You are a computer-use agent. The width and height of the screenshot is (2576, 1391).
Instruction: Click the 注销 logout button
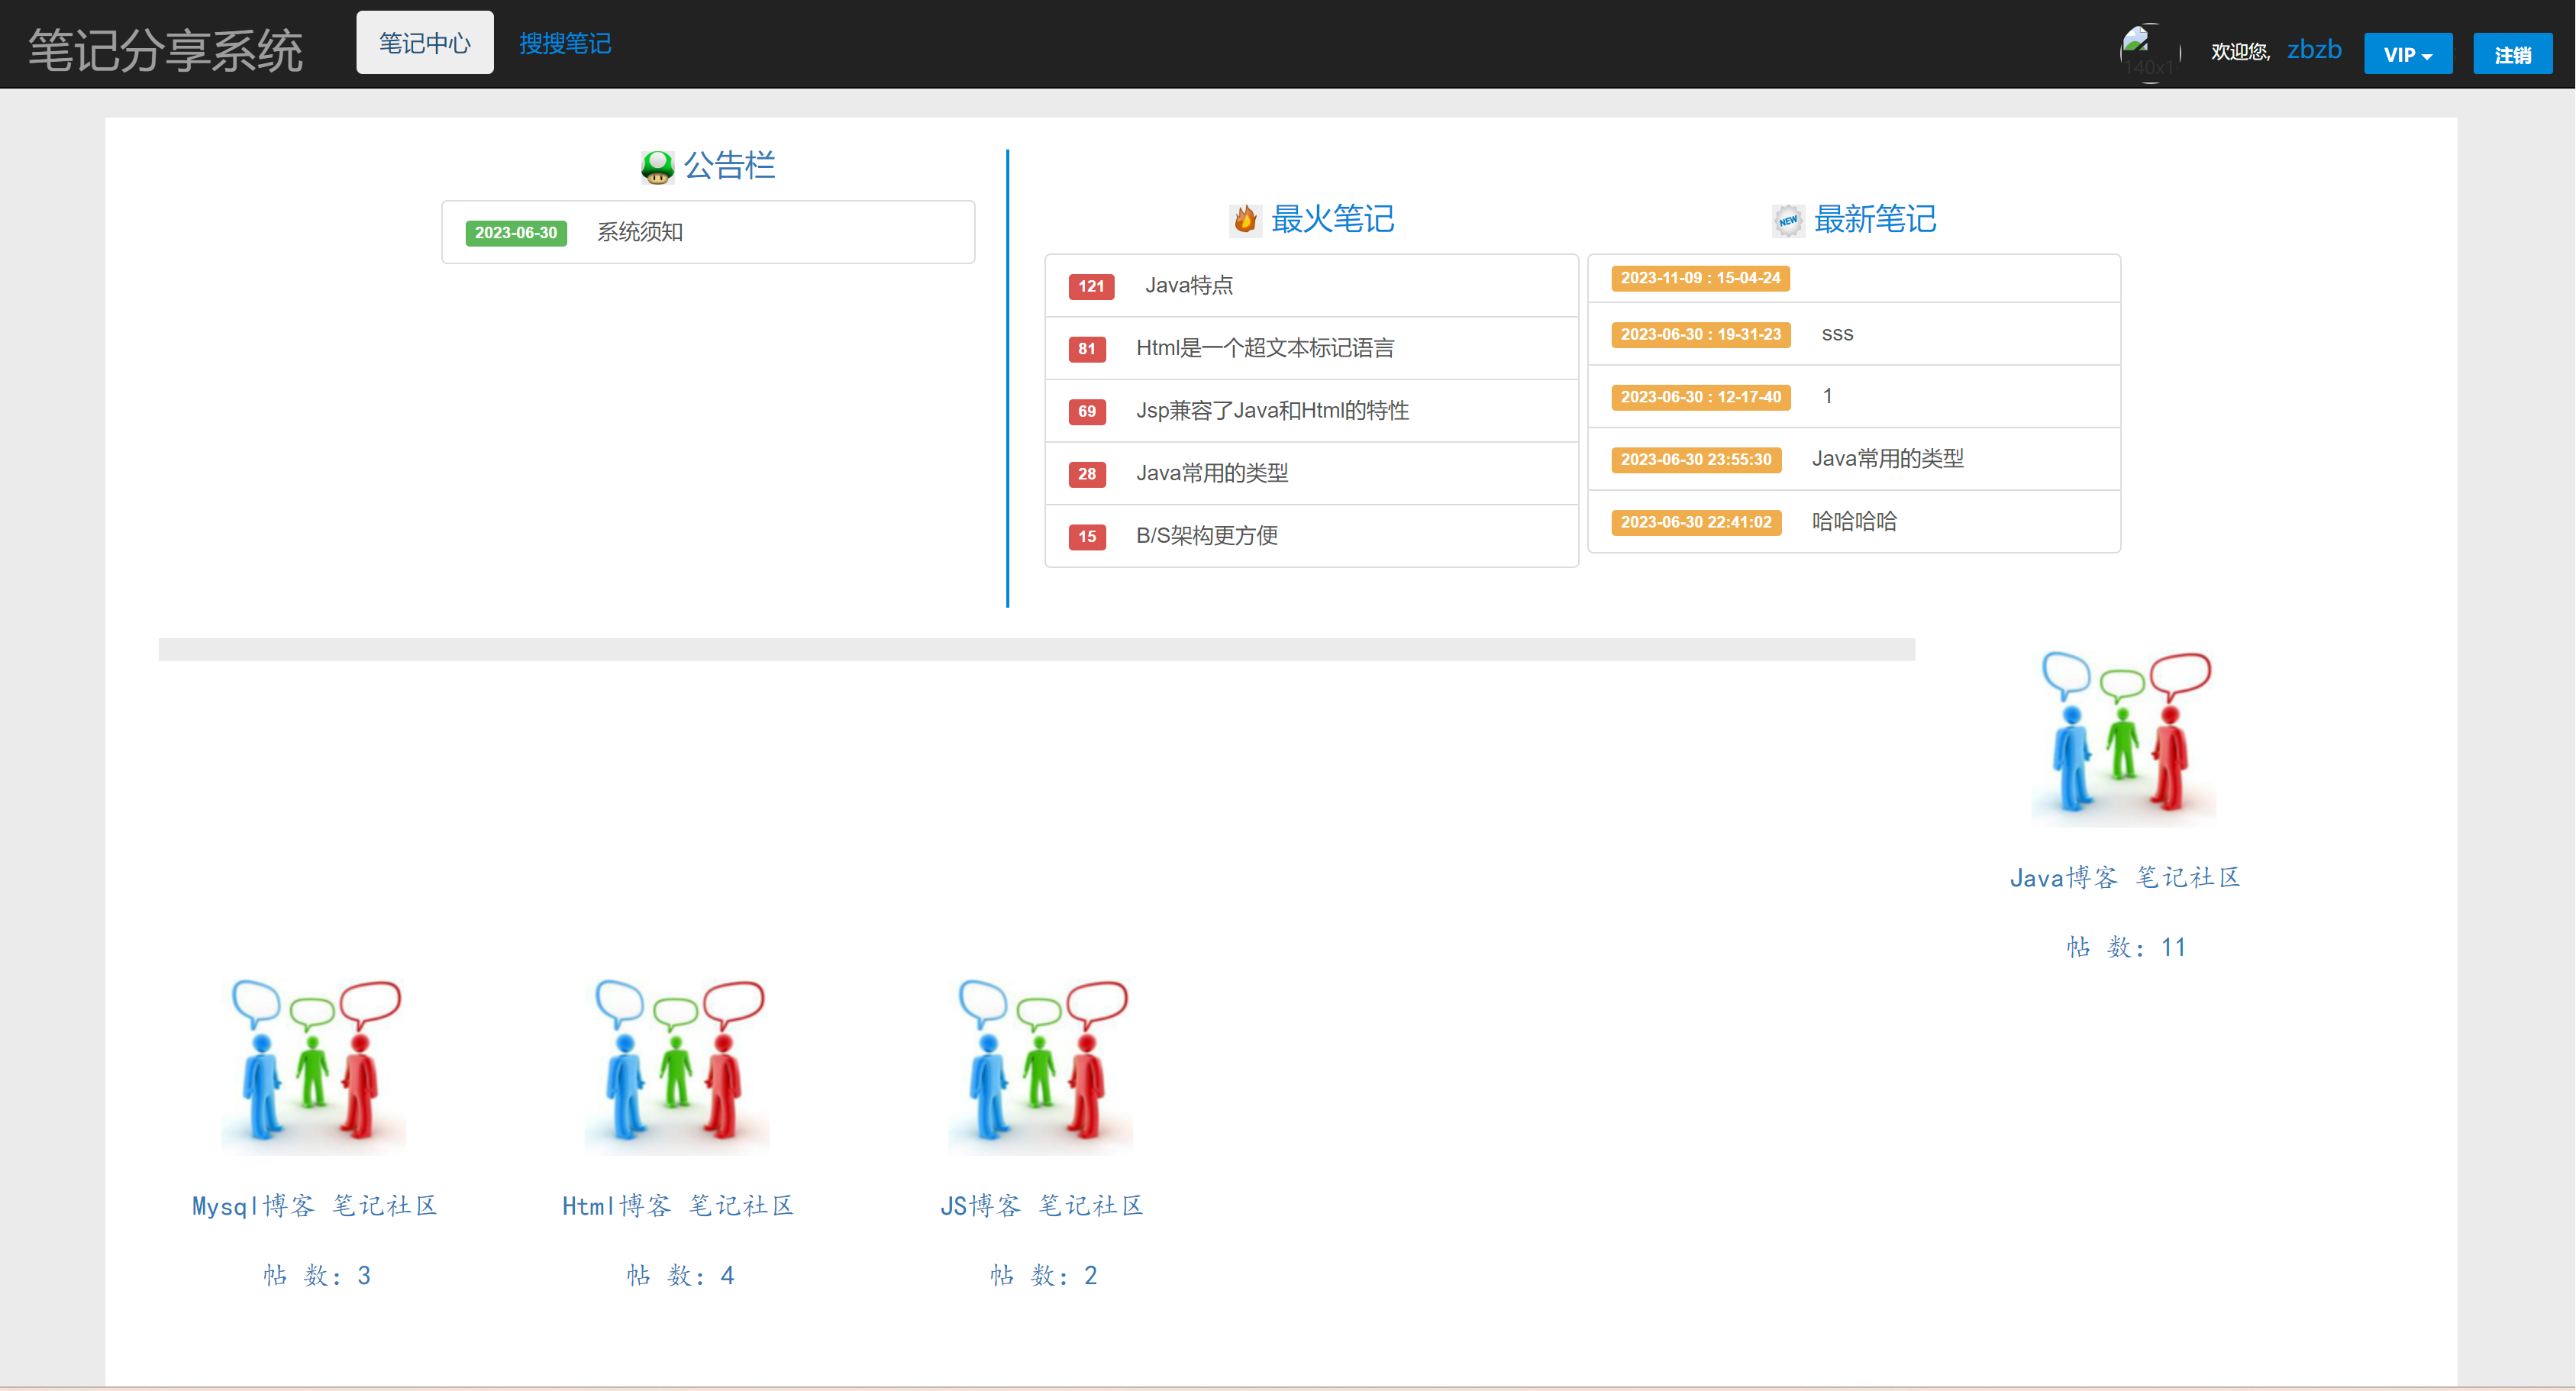point(2512,54)
